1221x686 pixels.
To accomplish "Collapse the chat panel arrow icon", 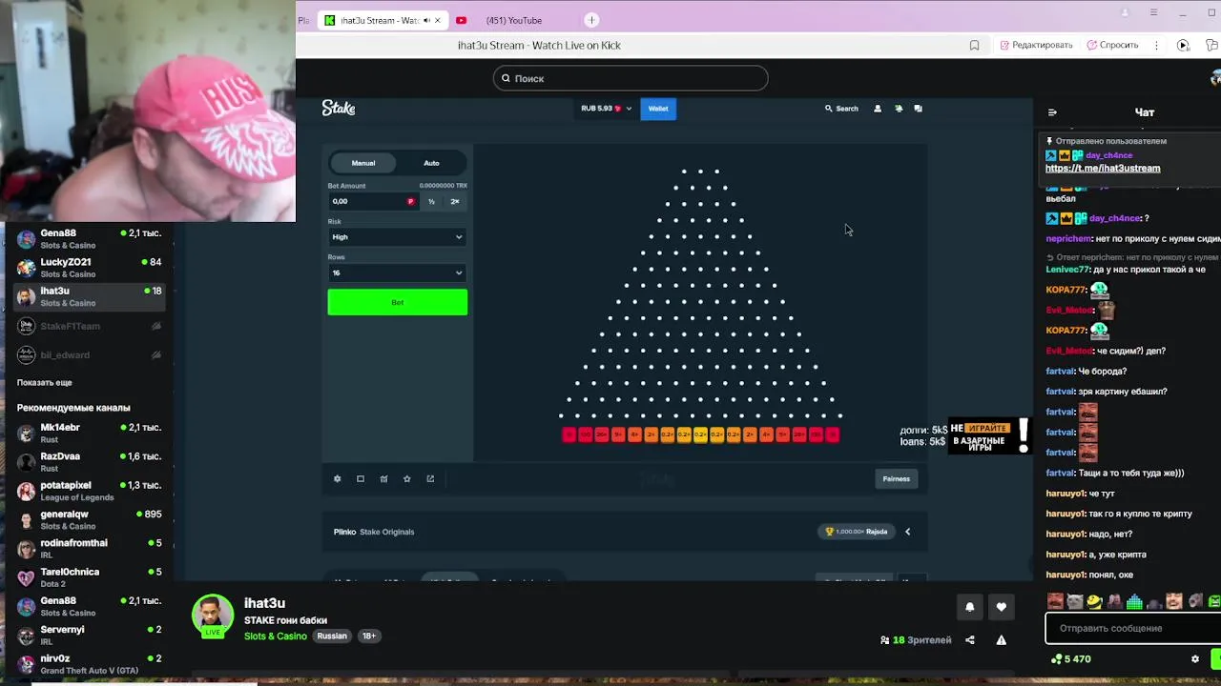I will coord(1052,112).
